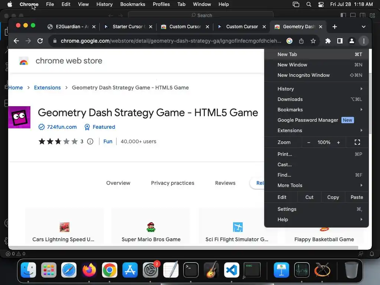
Task: Open the Extensions puzzle icon
Action: click(x=328, y=41)
